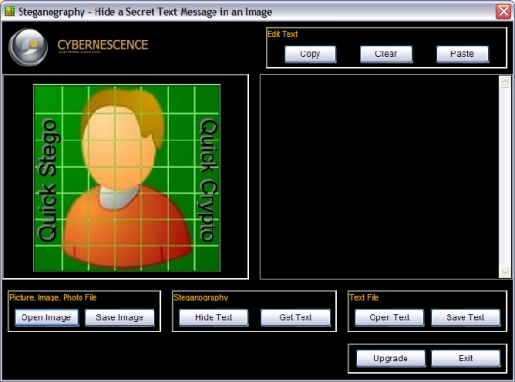The width and height of the screenshot is (515, 382).
Task: Click the text area vertical scrollbar track
Action: (x=505, y=177)
